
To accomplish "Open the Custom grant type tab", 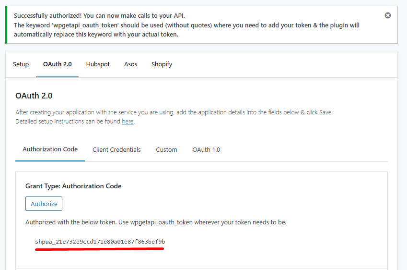I will (x=166, y=150).
